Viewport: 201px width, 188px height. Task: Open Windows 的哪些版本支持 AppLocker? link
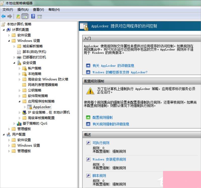(x=120, y=72)
